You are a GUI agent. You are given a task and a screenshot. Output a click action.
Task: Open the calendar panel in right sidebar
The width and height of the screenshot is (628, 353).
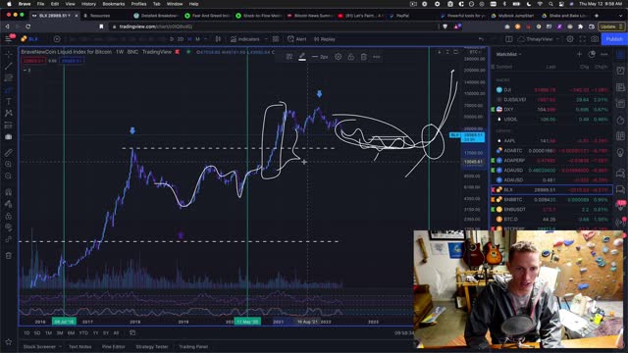(620, 136)
